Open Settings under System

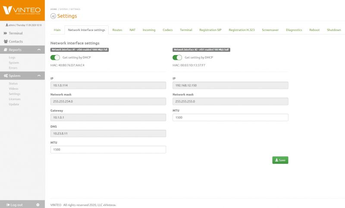pyautogui.click(x=15, y=94)
